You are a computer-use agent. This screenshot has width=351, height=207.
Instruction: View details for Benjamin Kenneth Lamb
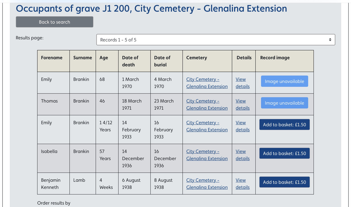point(243,184)
